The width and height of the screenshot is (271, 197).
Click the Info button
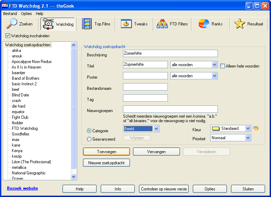(x=118, y=189)
